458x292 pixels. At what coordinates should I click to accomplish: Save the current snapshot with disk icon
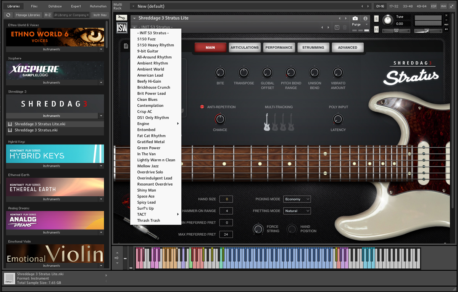point(337,27)
